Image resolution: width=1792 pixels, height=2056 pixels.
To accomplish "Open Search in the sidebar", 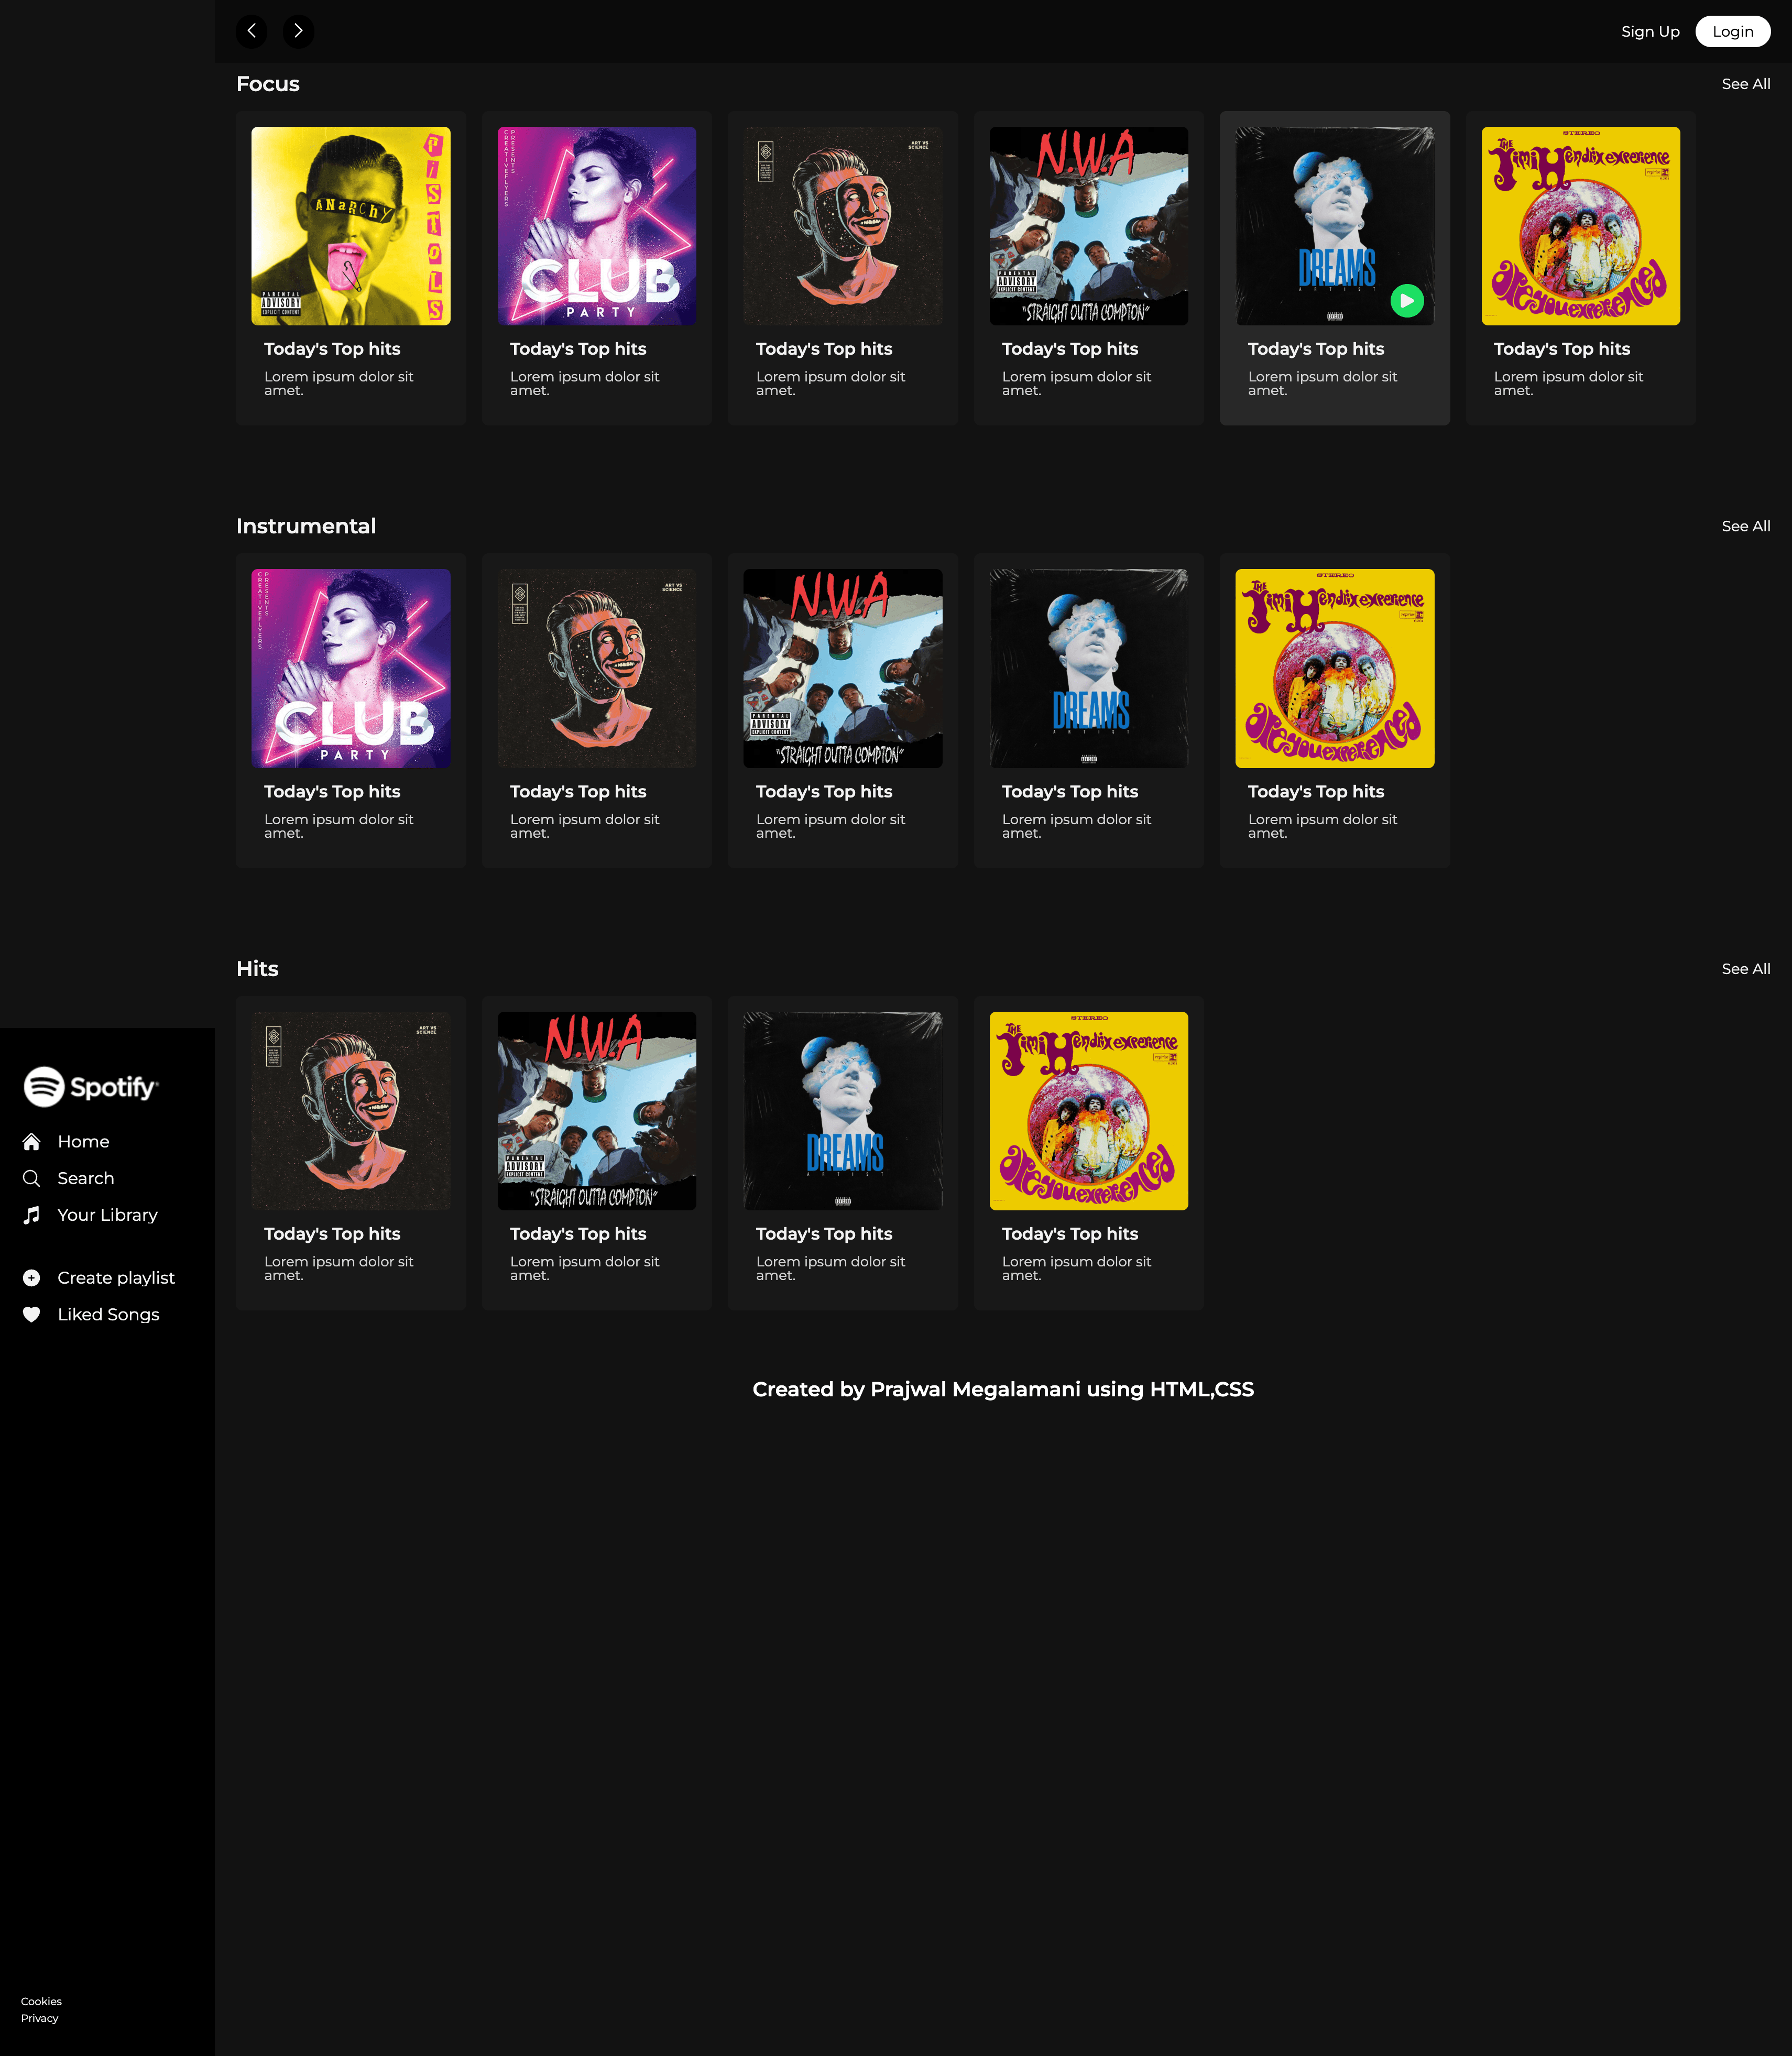I will (86, 1178).
